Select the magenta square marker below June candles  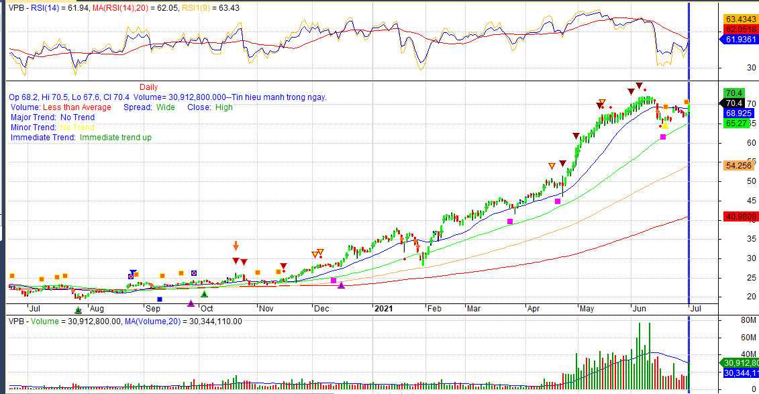pos(663,137)
